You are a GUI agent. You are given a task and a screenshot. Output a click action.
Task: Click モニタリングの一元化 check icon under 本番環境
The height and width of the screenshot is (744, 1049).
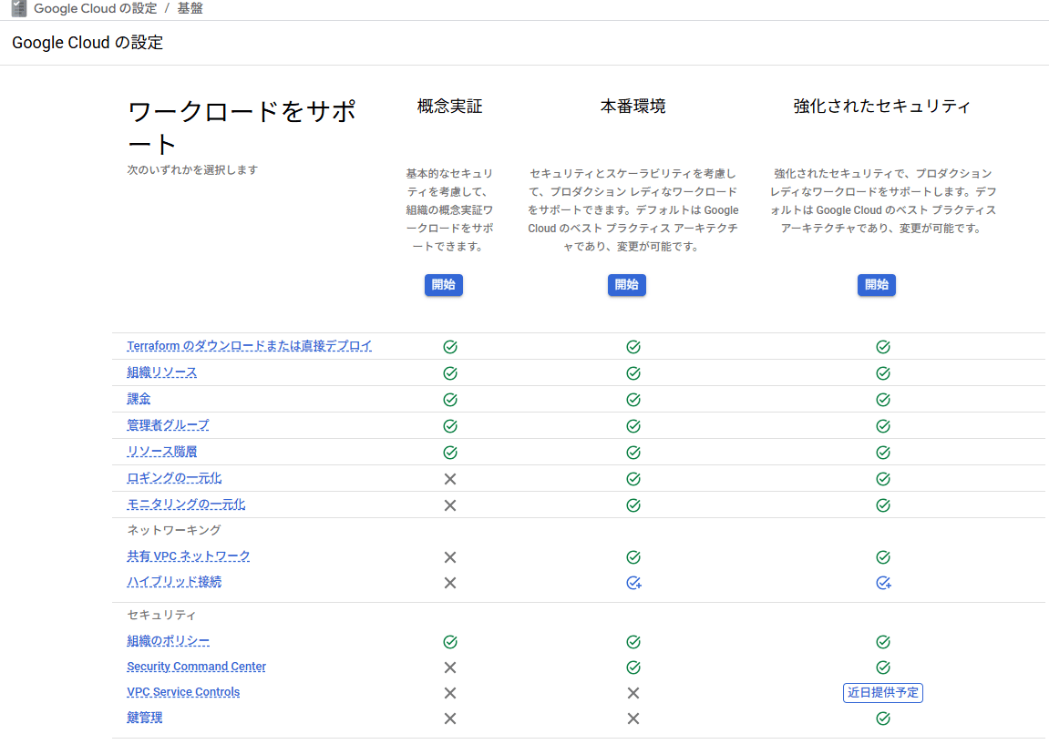pyautogui.click(x=632, y=505)
